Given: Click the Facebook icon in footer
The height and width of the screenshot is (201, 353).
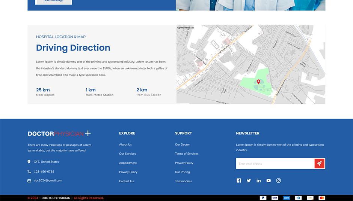Looking at the screenshot, I should point(238,180).
